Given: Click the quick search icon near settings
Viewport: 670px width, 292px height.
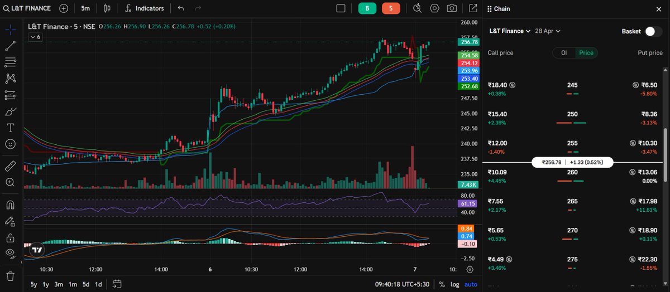Looking at the screenshot, I should (417, 8).
